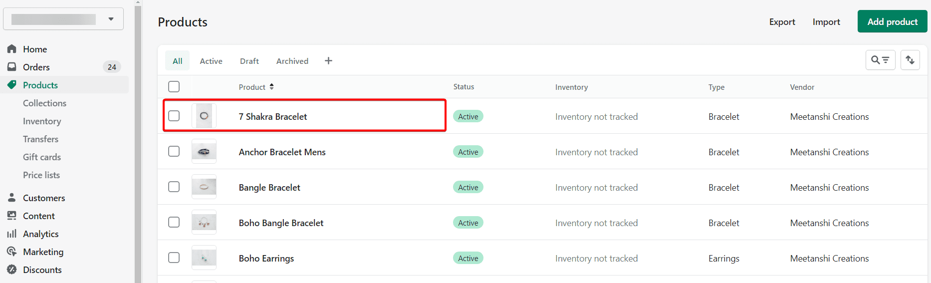This screenshot has width=931, height=283.
Task: Click the Discounts percent badge icon
Action: pyautogui.click(x=12, y=270)
